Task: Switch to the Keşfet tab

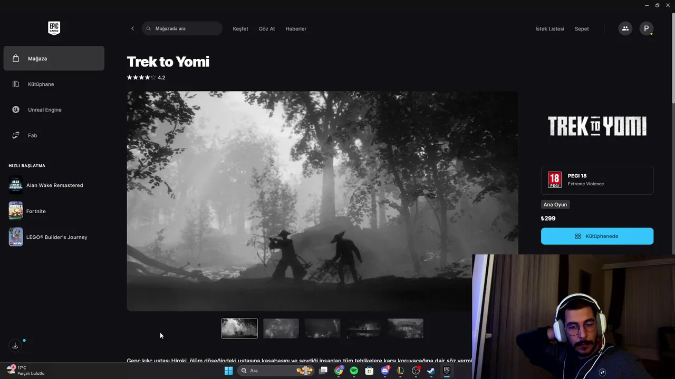Action: click(x=240, y=28)
